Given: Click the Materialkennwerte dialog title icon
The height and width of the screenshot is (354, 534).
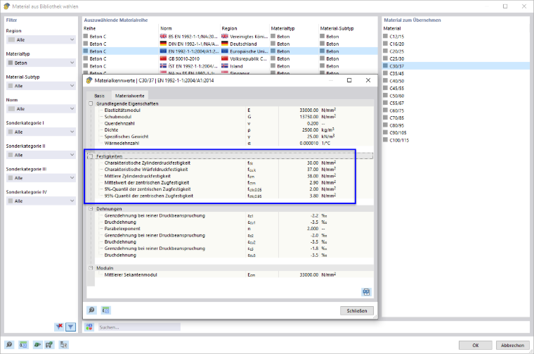Looking at the screenshot, I should pyautogui.click(x=89, y=80).
